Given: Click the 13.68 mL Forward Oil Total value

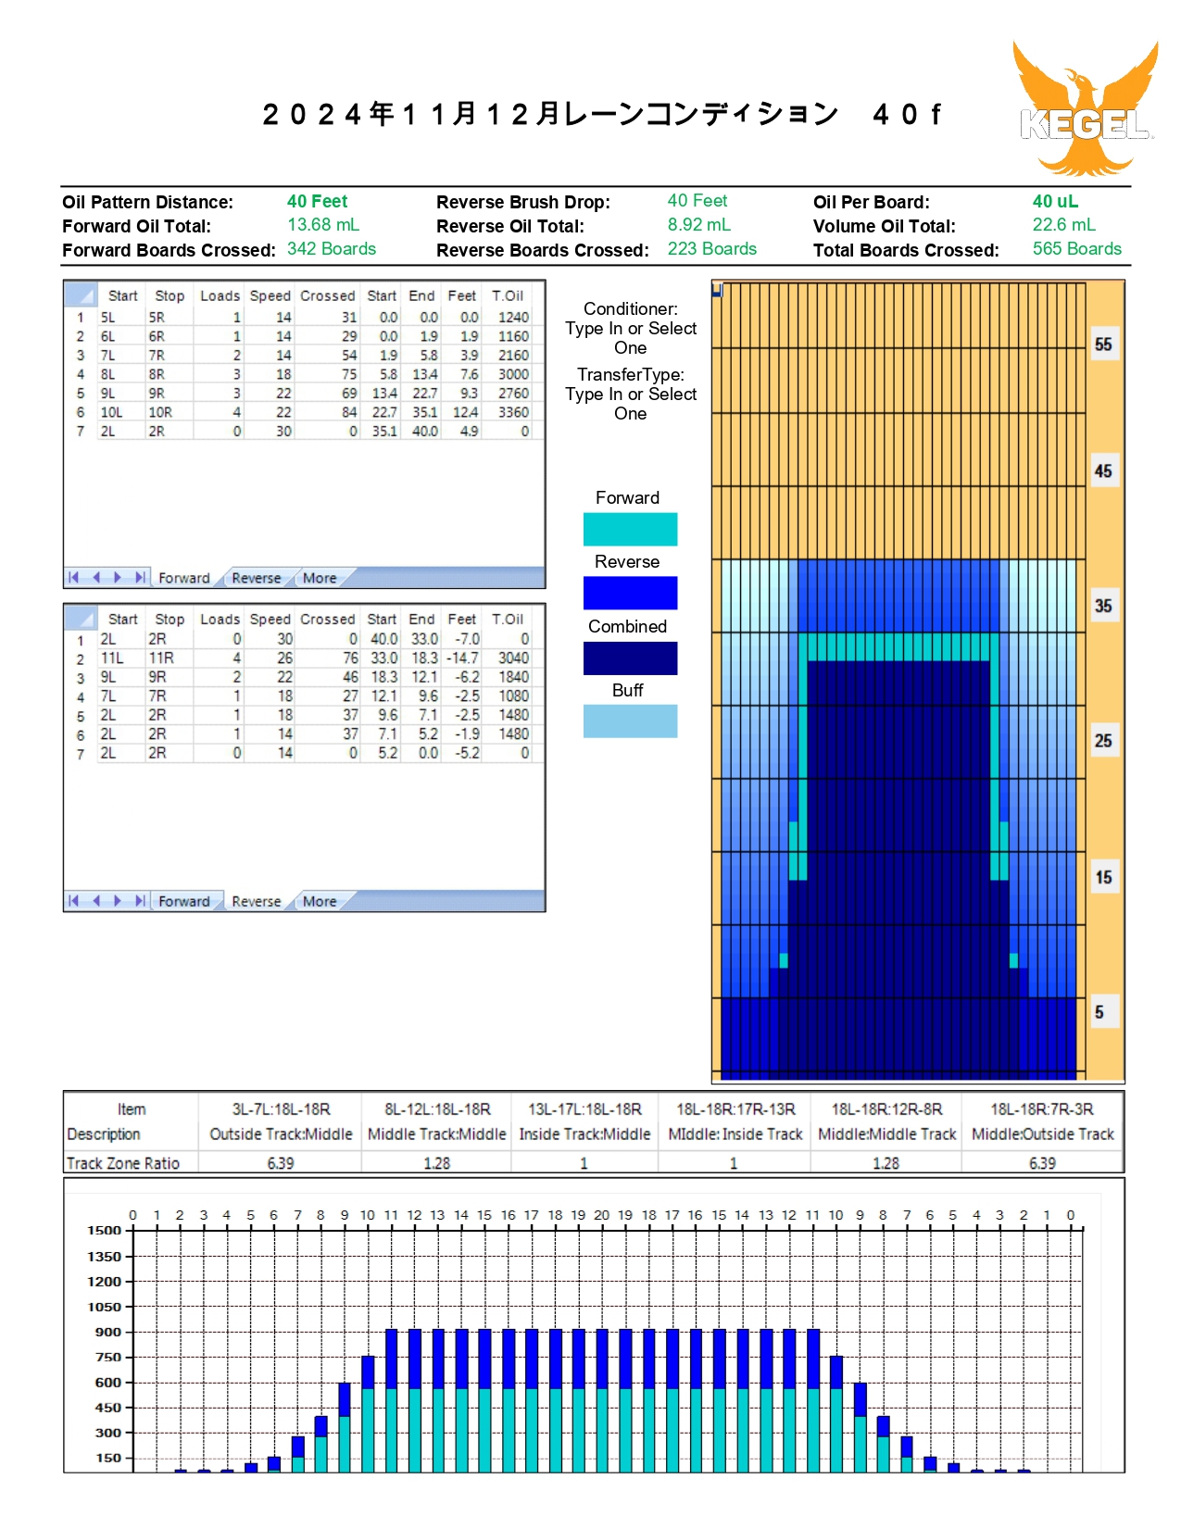Looking at the screenshot, I should pyautogui.click(x=323, y=225).
